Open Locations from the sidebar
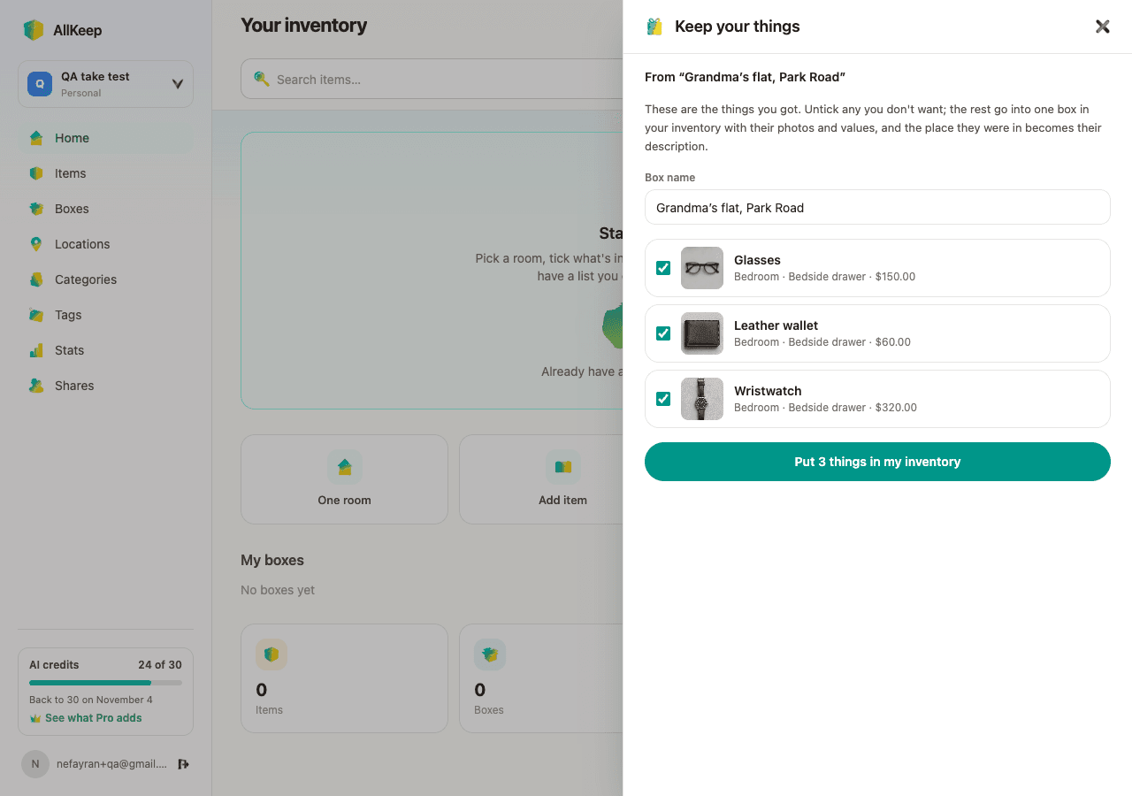1132x796 pixels. 106,244
